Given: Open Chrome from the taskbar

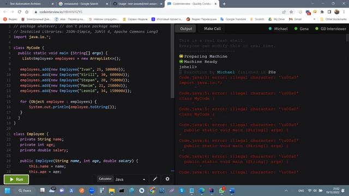Looking at the screenshot, I should (152, 191).
